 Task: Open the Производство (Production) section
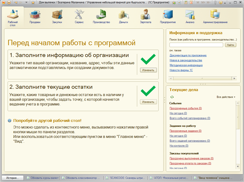(x=101, y=16)
